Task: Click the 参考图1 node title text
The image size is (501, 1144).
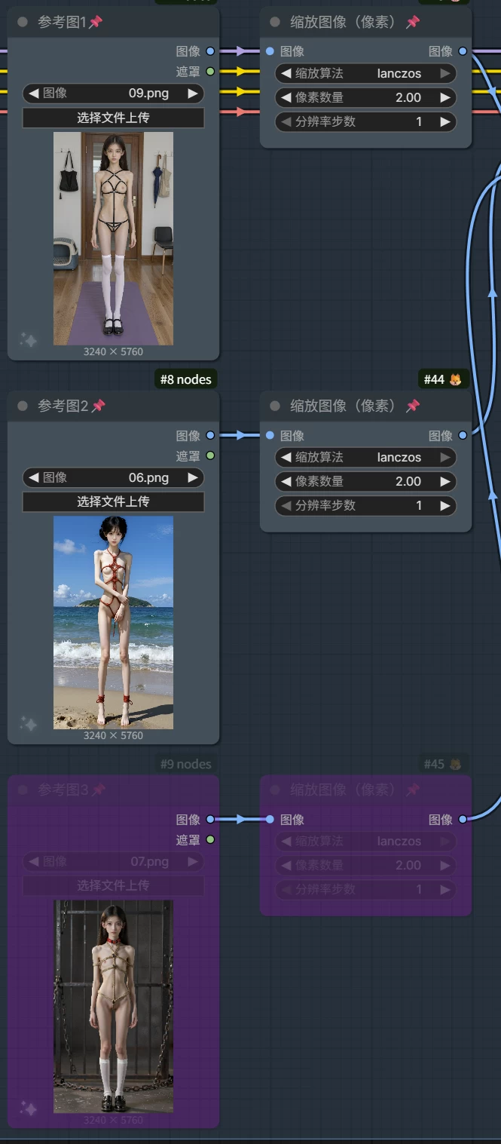Action: (x=63, y=23)
